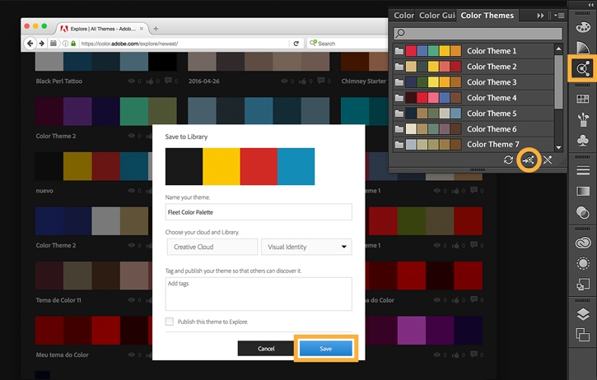Open the 'nuevo' theme title
The image size is (597, 380).
44,191
